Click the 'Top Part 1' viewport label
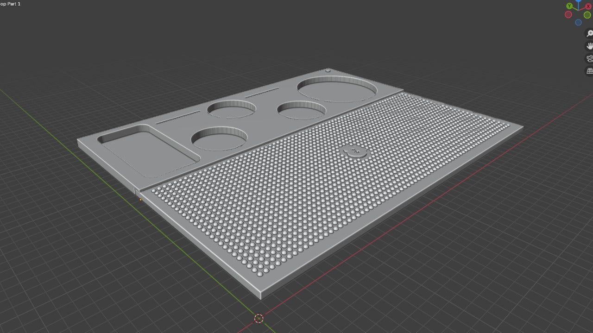This screenshot has height=333, width=593. [10, 4]
